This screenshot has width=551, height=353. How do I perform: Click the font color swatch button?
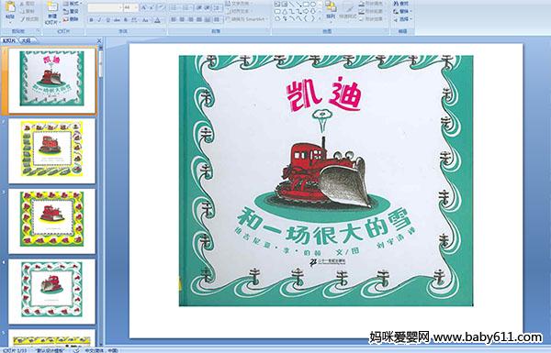click(157, 20)
